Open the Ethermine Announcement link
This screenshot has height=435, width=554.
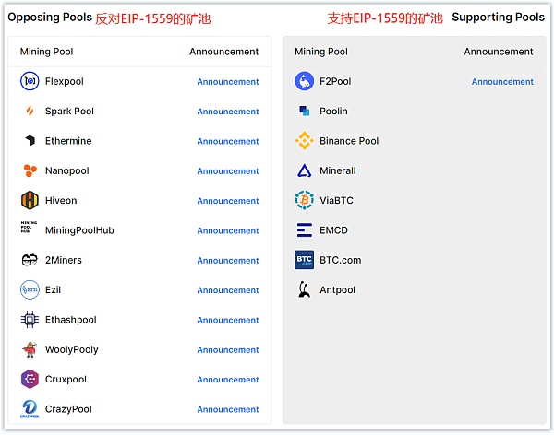tap(228, 142)
